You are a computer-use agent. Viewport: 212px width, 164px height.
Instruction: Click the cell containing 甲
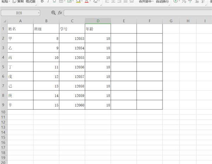[20, 38]
